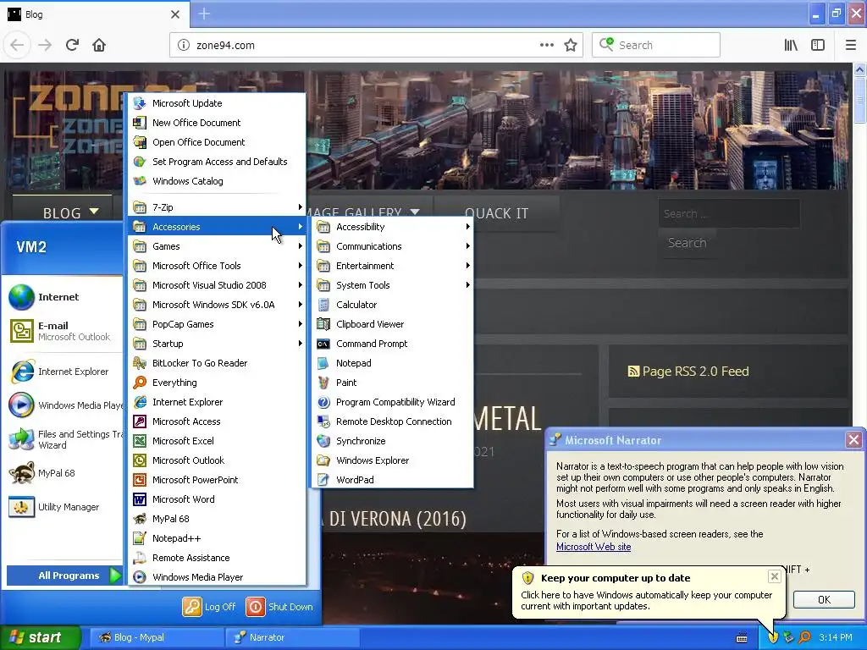Click Shut Down button

279,606
